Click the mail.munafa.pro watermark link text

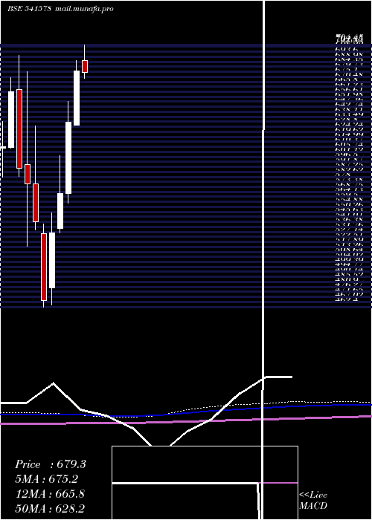click(84, 9)
